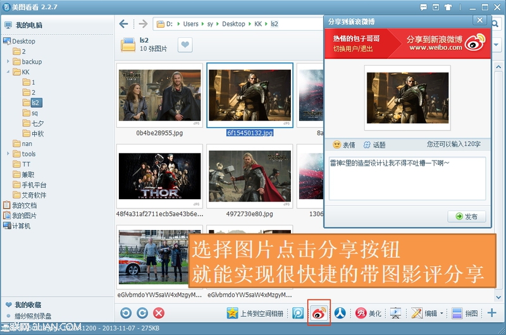The width and height of the screenshot is (506, 335).
Task: Click 切换用户/退出 link
Action: click(x=353, y=49)
